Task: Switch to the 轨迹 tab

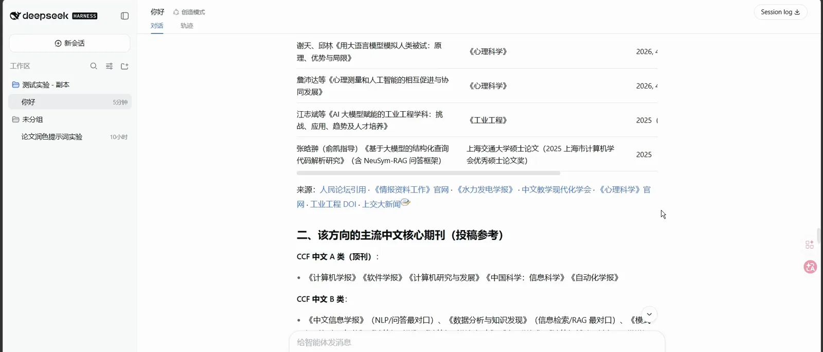Action: [187, 26]
